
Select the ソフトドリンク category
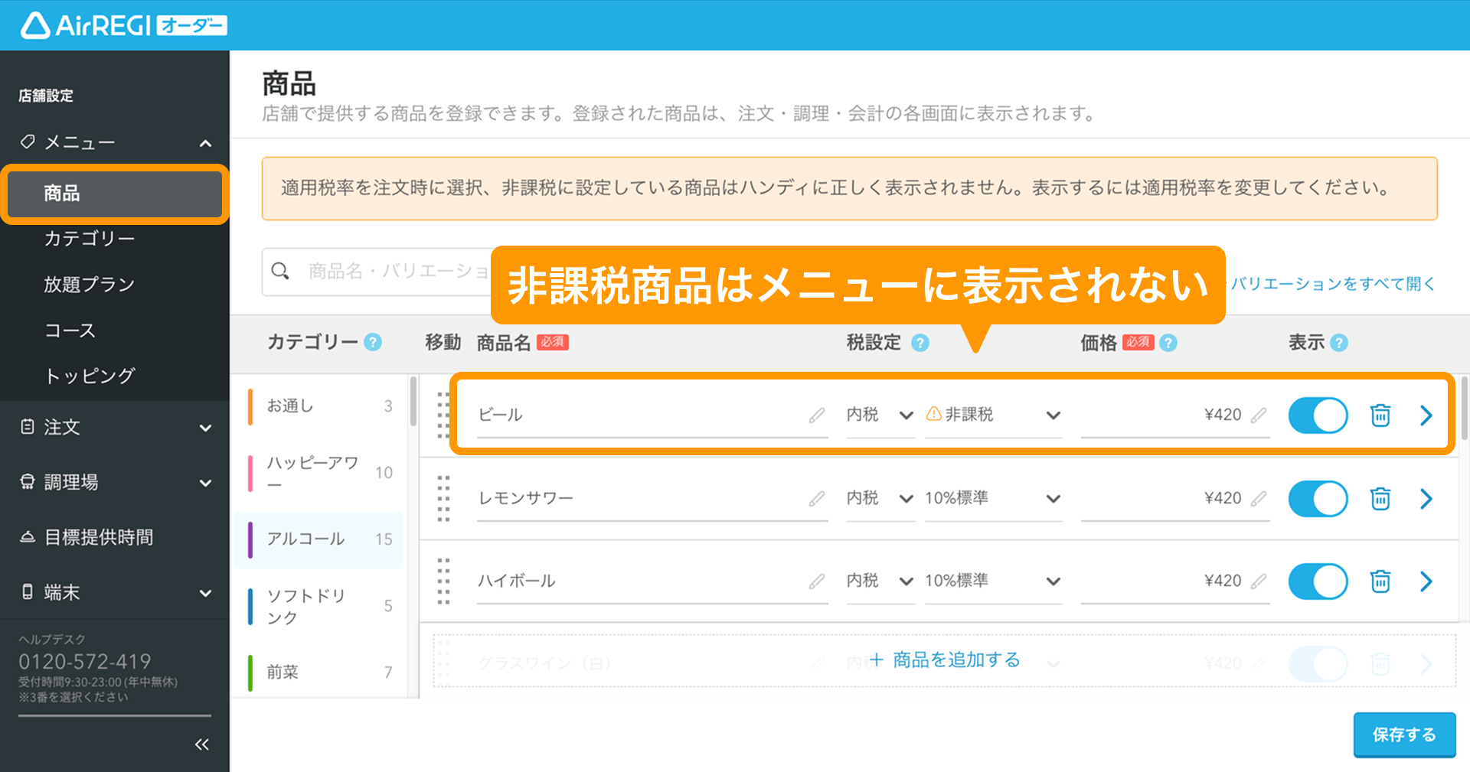coord(320,606)
